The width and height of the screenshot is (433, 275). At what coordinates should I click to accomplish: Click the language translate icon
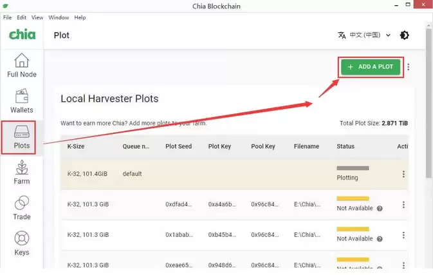[x=342, y=35]
